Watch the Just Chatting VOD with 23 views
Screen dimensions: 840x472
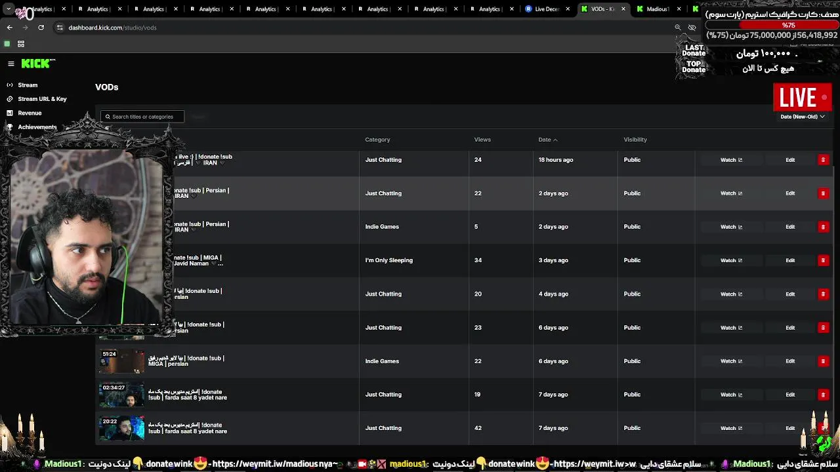pyautogui.click(x=731, y=328)
